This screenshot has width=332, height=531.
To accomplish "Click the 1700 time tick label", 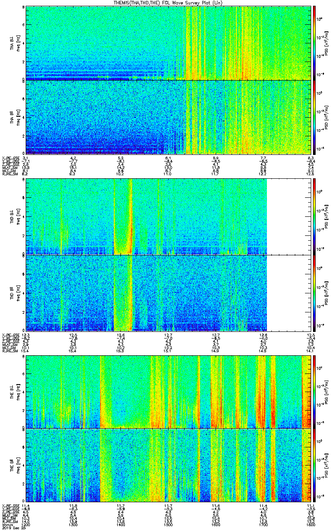I will click(x=264, y=525).
